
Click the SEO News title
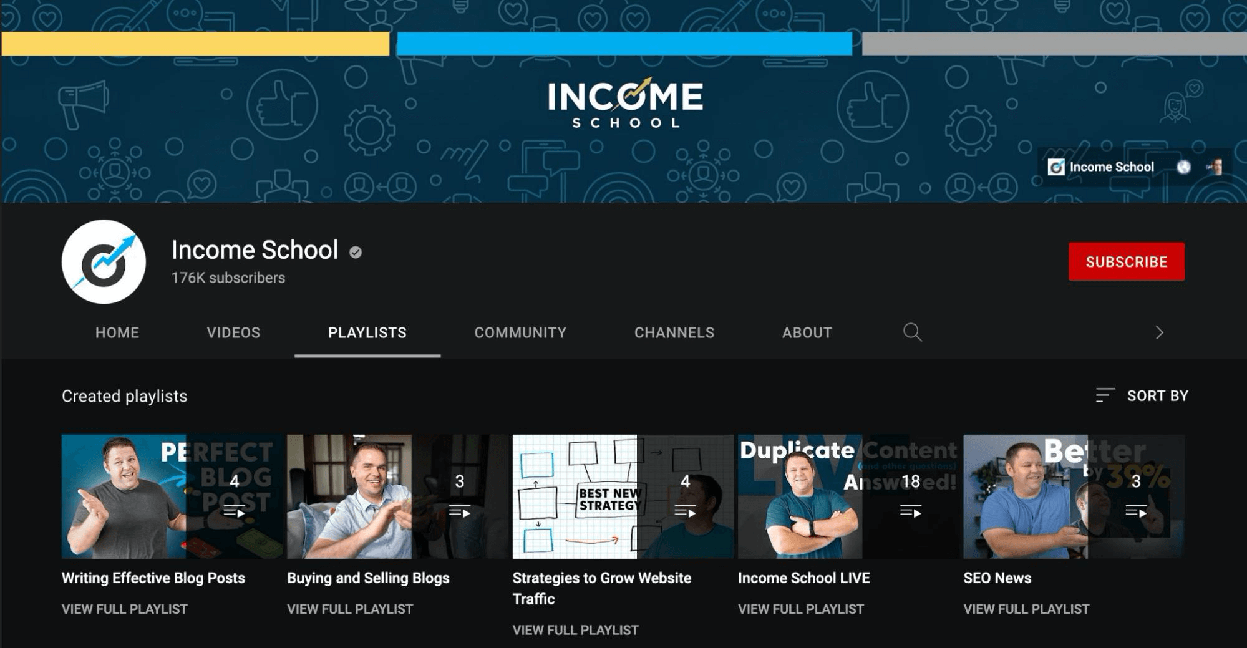[997, 578]
